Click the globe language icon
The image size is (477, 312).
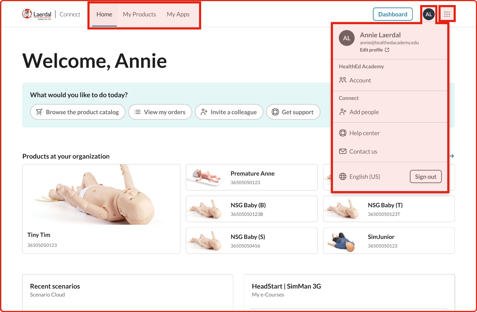tap(343, 177)
